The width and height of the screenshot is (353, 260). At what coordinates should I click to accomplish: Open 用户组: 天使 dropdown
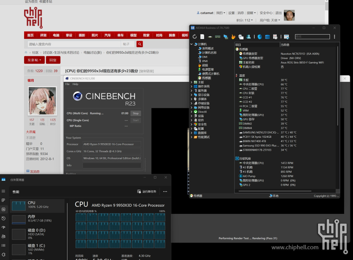coord(270,20)
